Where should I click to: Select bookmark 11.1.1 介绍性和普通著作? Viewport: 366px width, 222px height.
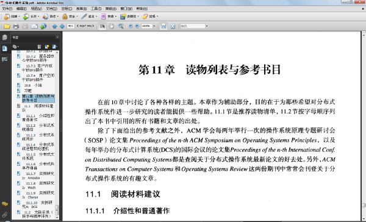pos(38,118)
